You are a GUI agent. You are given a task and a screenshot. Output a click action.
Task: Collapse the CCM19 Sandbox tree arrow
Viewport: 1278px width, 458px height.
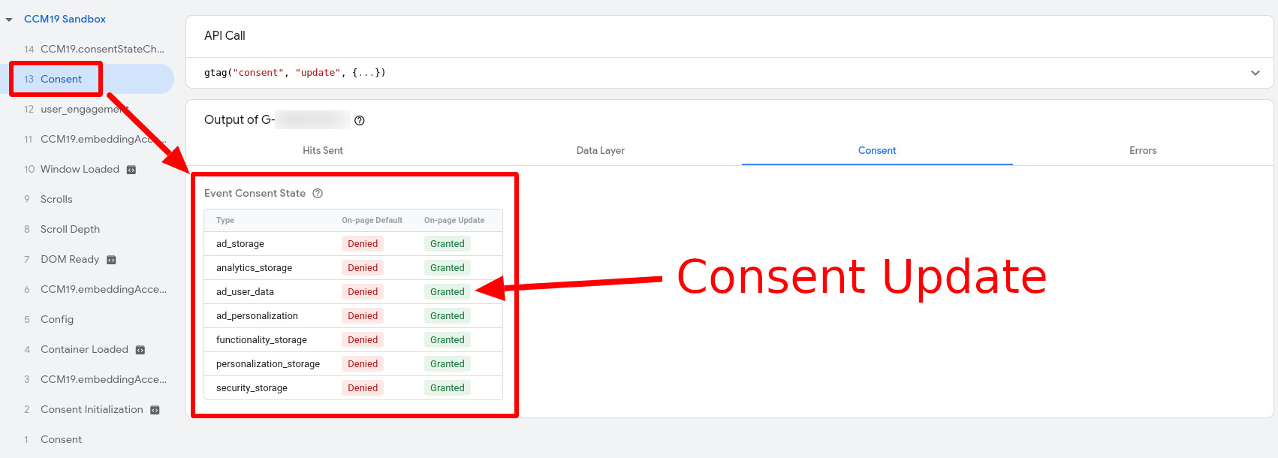(9, 20)
